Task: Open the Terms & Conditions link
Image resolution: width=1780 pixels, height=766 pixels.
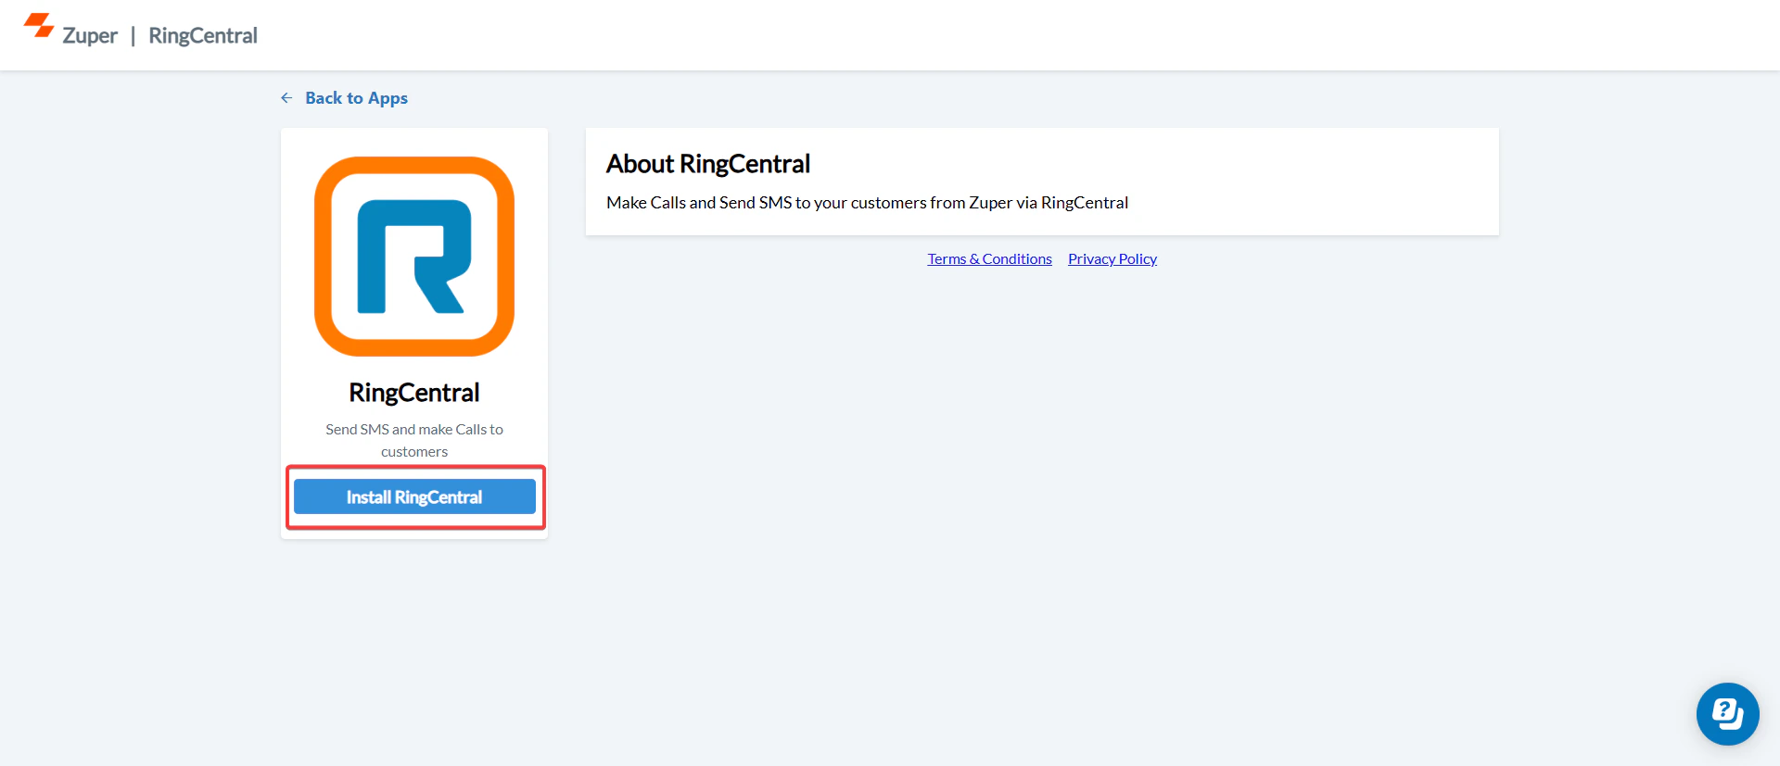Action: click(989, 259)
